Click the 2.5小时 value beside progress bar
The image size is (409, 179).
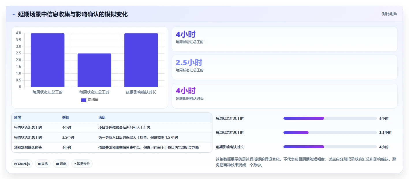[x=385, y=133]
